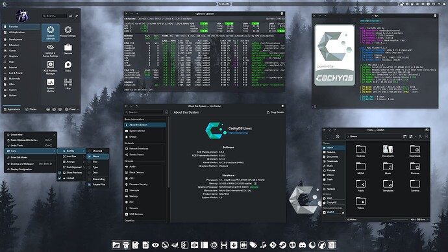
Task: Choose Display Configuration menu entry
Action: tap(31, 170)
